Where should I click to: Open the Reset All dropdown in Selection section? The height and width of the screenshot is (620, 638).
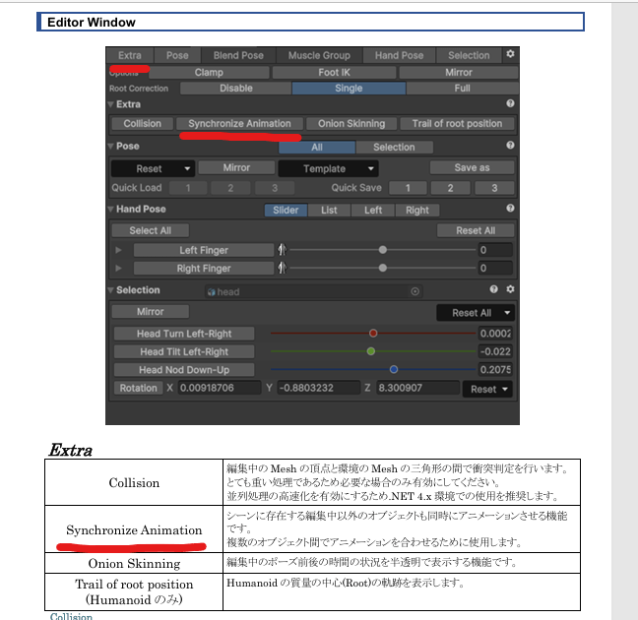tap(476, 313)
